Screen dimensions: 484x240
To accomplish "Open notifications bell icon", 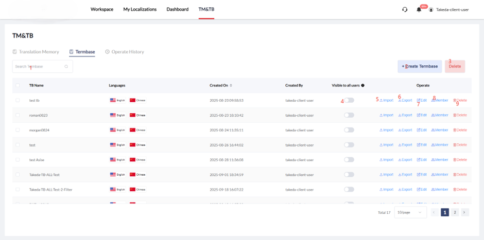I will coord(419,9).
